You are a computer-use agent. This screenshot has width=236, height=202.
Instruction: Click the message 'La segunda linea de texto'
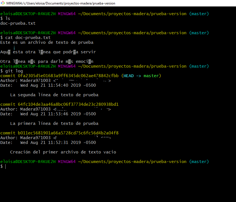[x=54, y=95]
